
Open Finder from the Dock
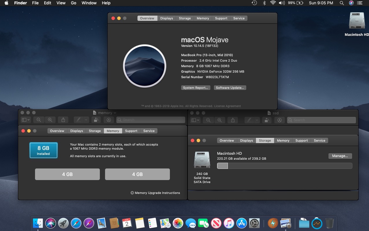click(38, 223)
